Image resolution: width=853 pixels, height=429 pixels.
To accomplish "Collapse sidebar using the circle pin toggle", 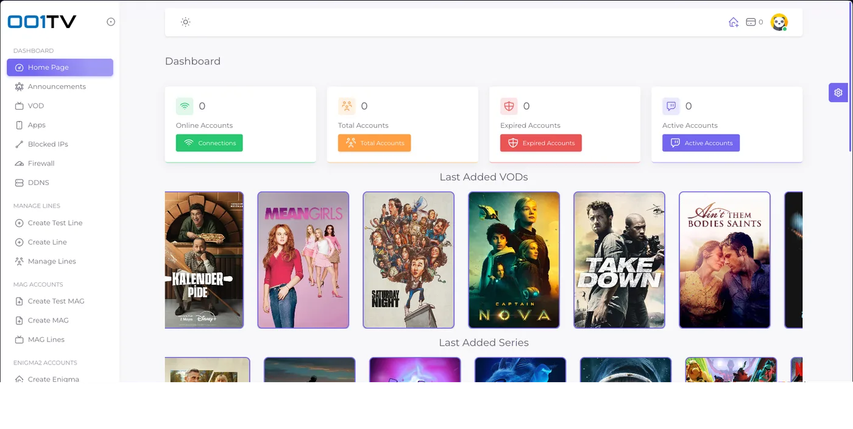I will click(x=111, y=22).
